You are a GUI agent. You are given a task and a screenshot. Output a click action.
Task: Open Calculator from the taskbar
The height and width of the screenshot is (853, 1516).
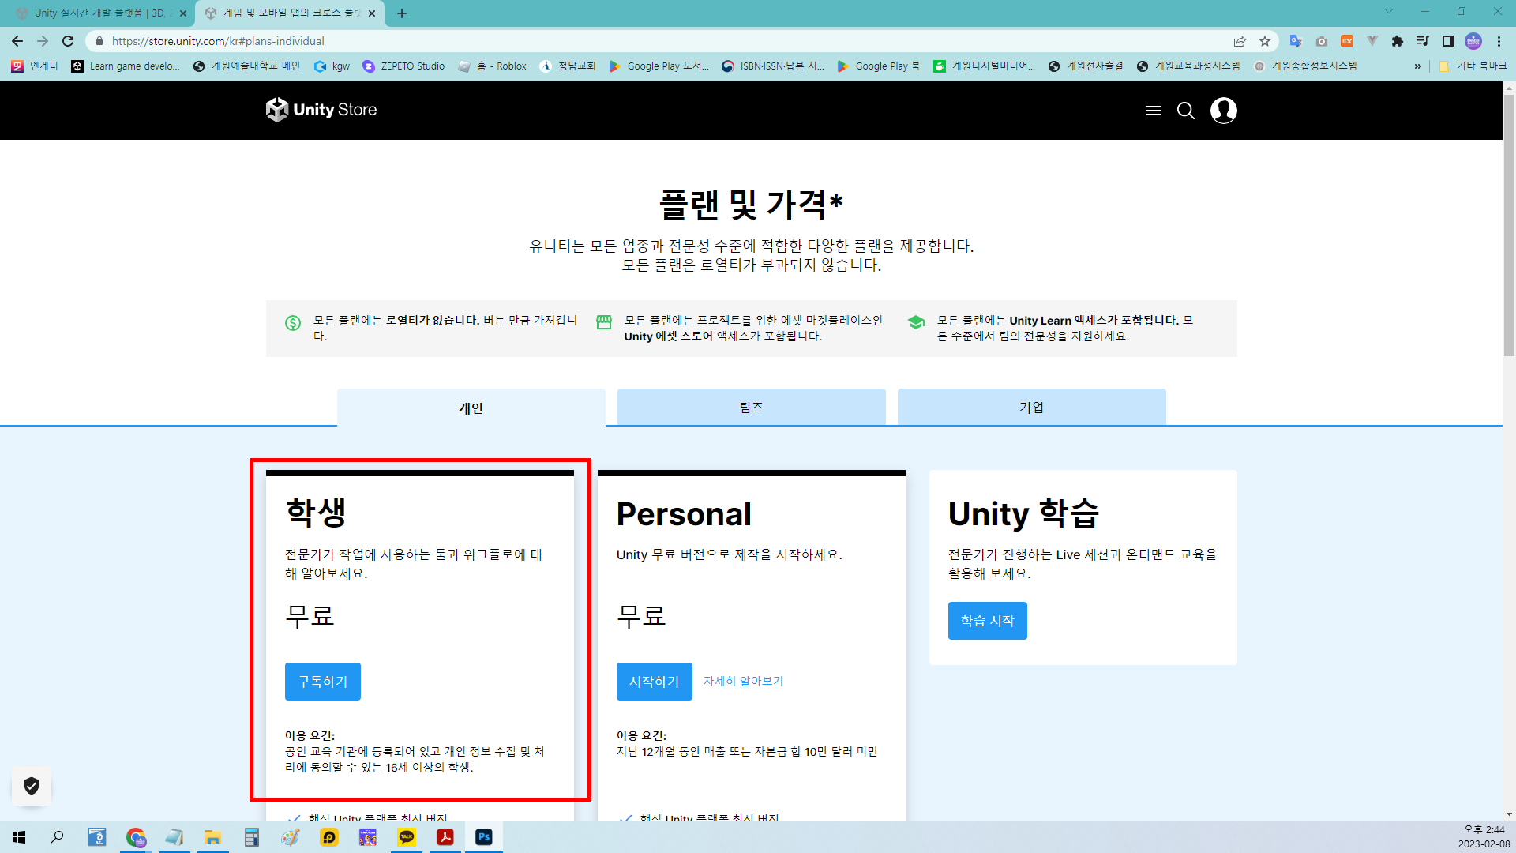click(252, 836)
